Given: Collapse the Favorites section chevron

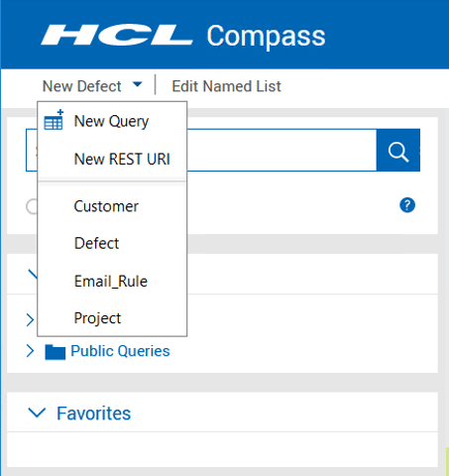Looking at the screenshot, I should [x=37, y=413].
